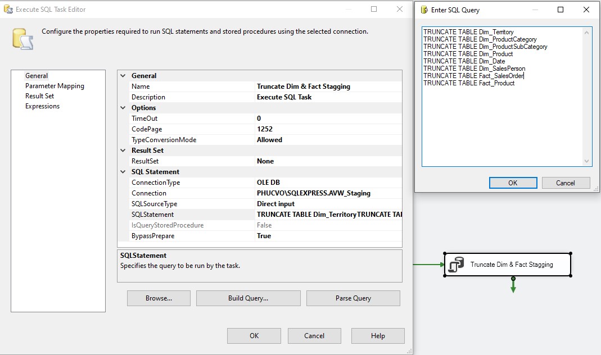Open the General page in the left list

pyautogui.click(x=37, y=76)
